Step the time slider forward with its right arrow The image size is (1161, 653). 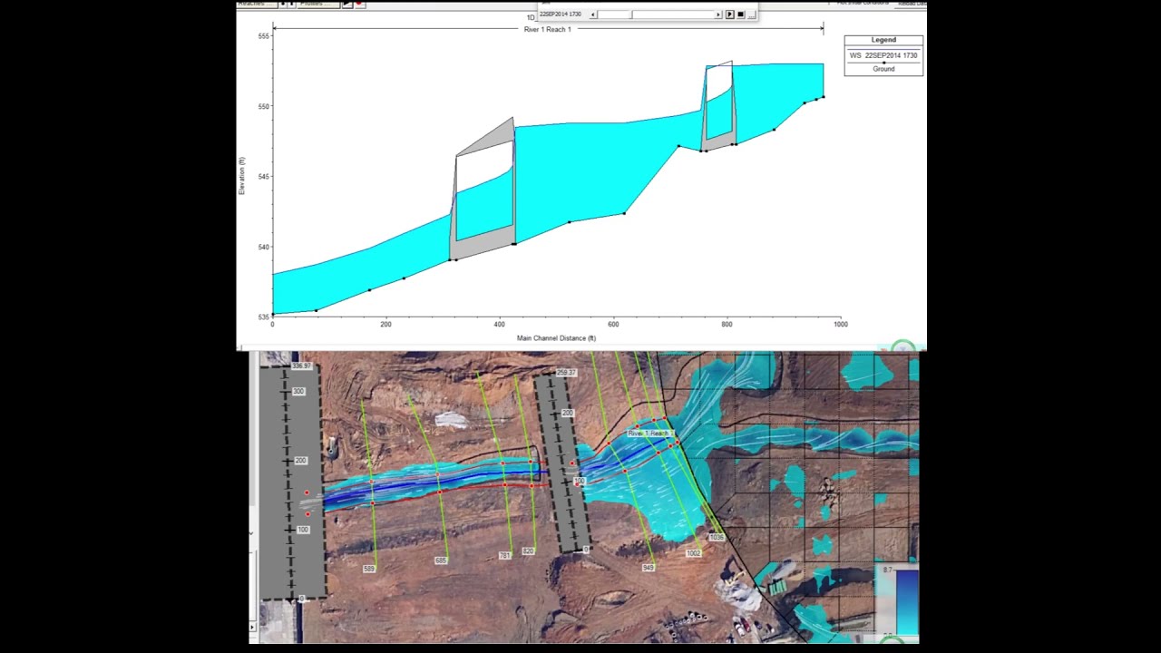[718, 15]
